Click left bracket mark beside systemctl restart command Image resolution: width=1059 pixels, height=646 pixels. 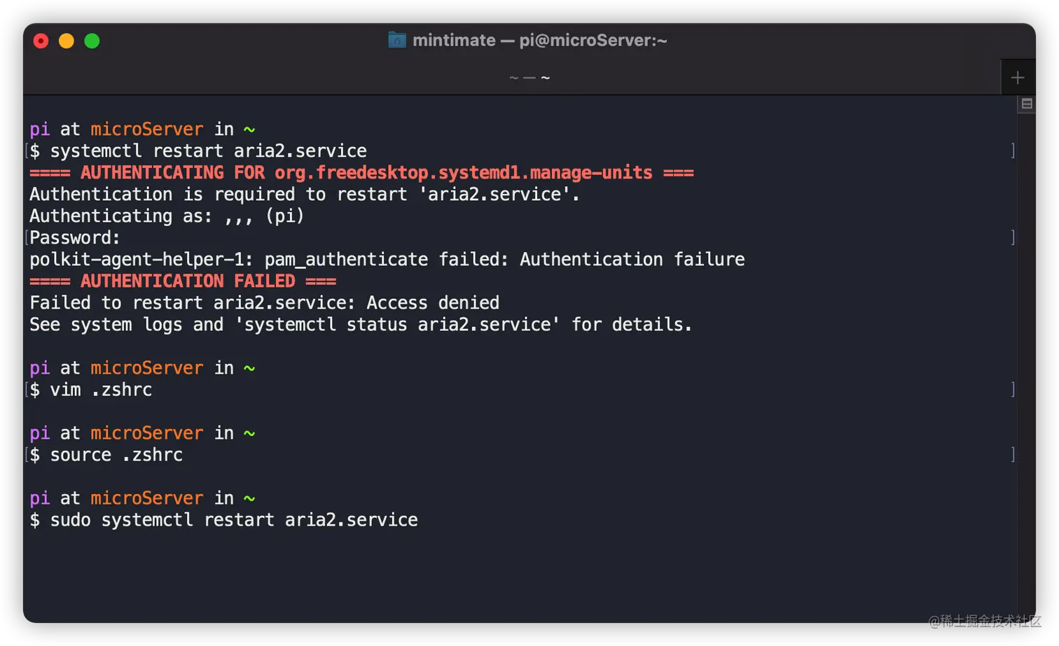[27, 151]
